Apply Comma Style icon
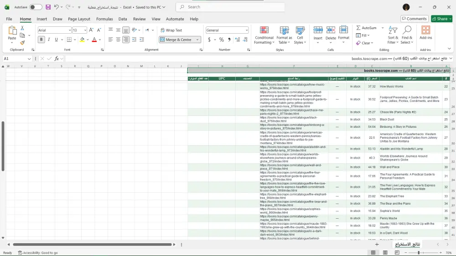The image size is (456, 256). tap(229, 40)
